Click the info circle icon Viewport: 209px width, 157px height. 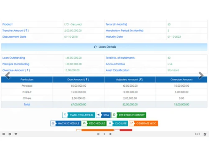(x=10, y=134)
